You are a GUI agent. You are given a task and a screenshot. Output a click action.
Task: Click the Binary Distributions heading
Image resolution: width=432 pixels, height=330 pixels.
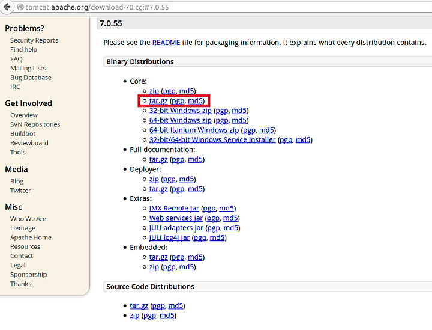click(140, 61)
